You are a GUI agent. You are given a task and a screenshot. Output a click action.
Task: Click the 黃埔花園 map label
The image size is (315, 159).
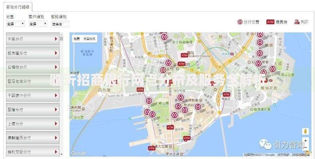pos(269,88)
